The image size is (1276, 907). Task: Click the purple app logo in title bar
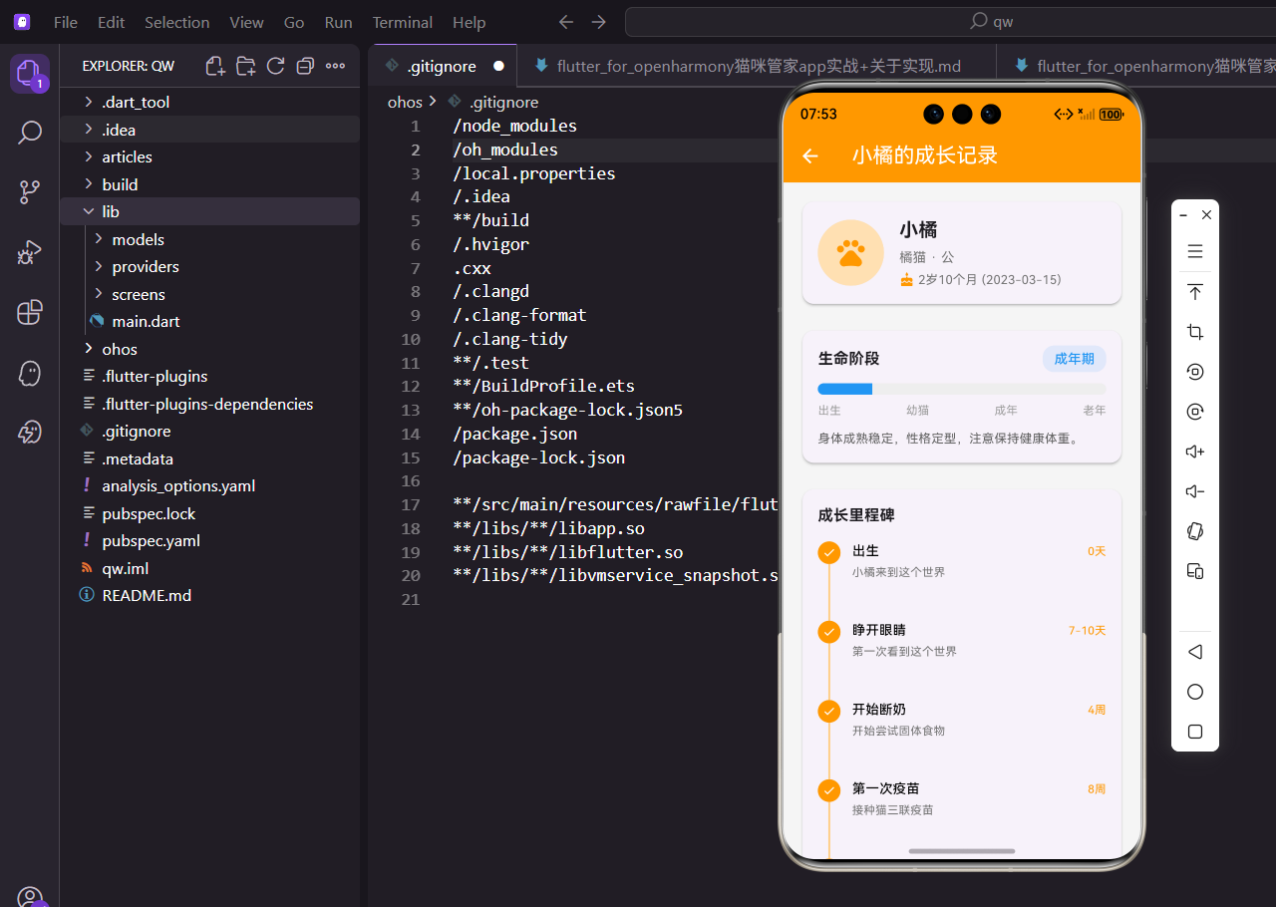pos(22,22)
